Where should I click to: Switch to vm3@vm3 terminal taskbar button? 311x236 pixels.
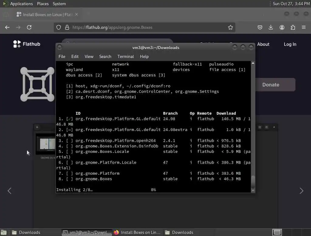(87, 232)
